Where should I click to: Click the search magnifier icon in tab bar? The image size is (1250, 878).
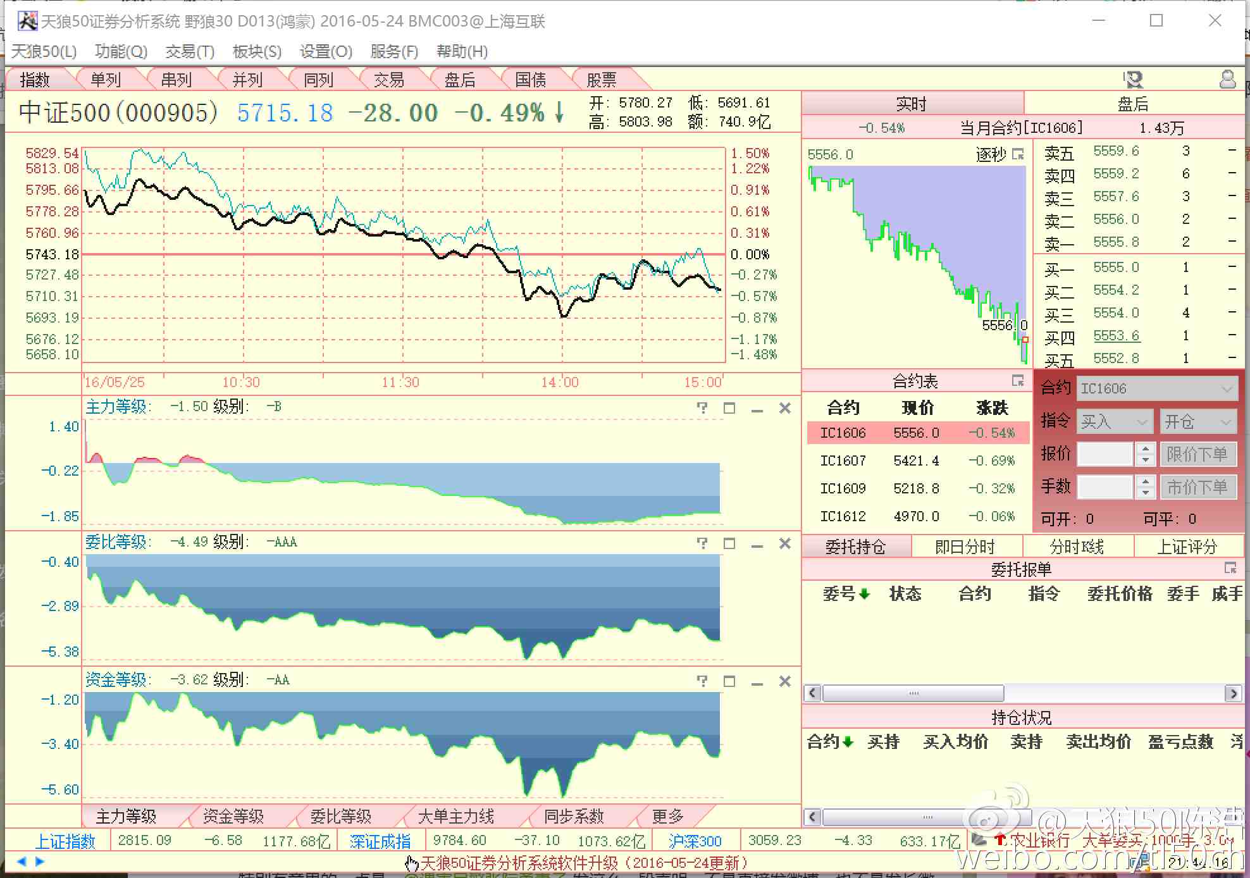click(1134, 80)
